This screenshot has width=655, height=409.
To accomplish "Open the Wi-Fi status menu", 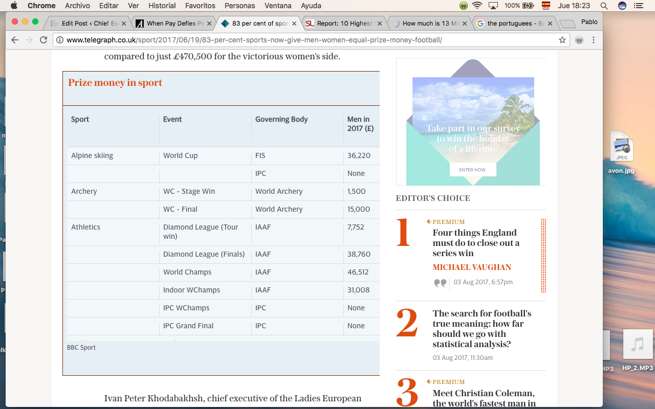I will tap(477, 6).
